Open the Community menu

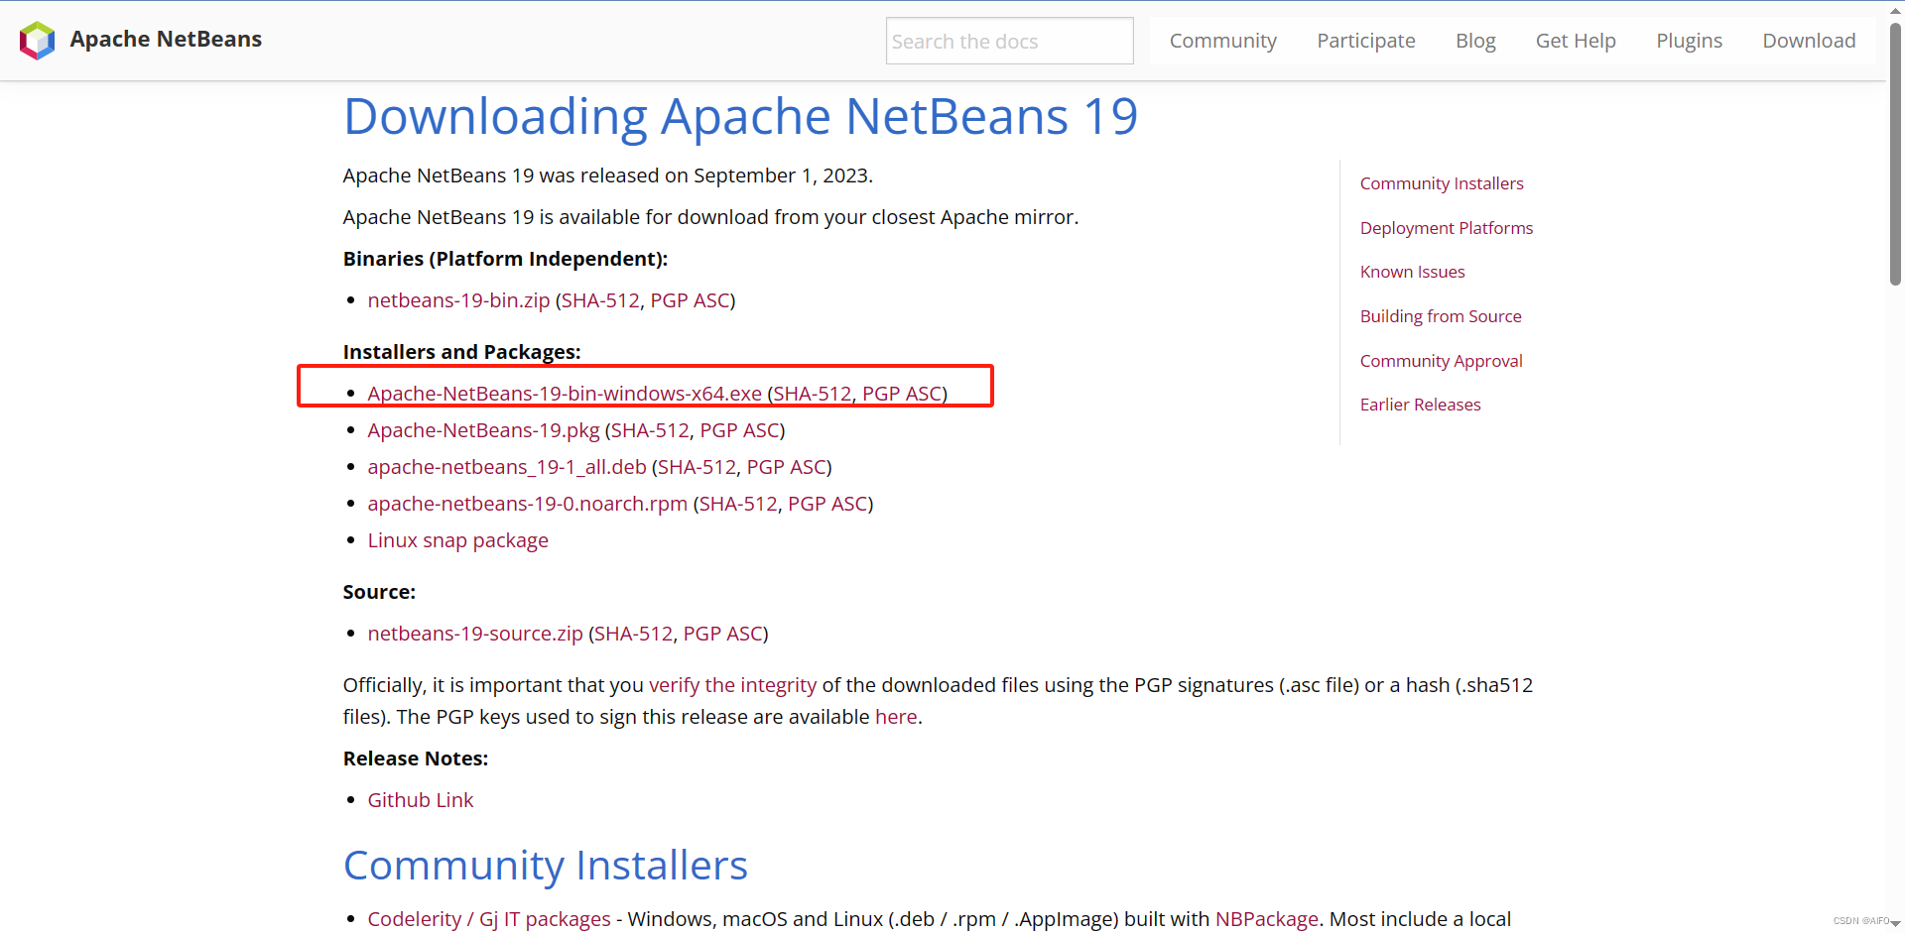point(1222,41)
